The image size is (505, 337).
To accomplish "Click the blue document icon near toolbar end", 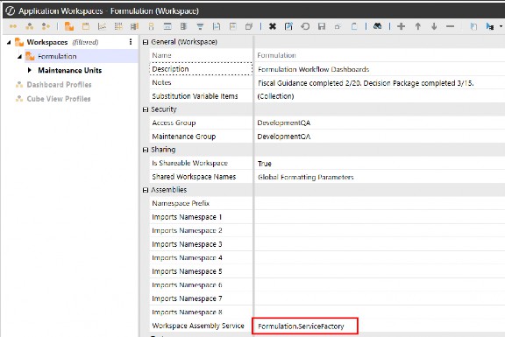I will click(x=473, y=26).
